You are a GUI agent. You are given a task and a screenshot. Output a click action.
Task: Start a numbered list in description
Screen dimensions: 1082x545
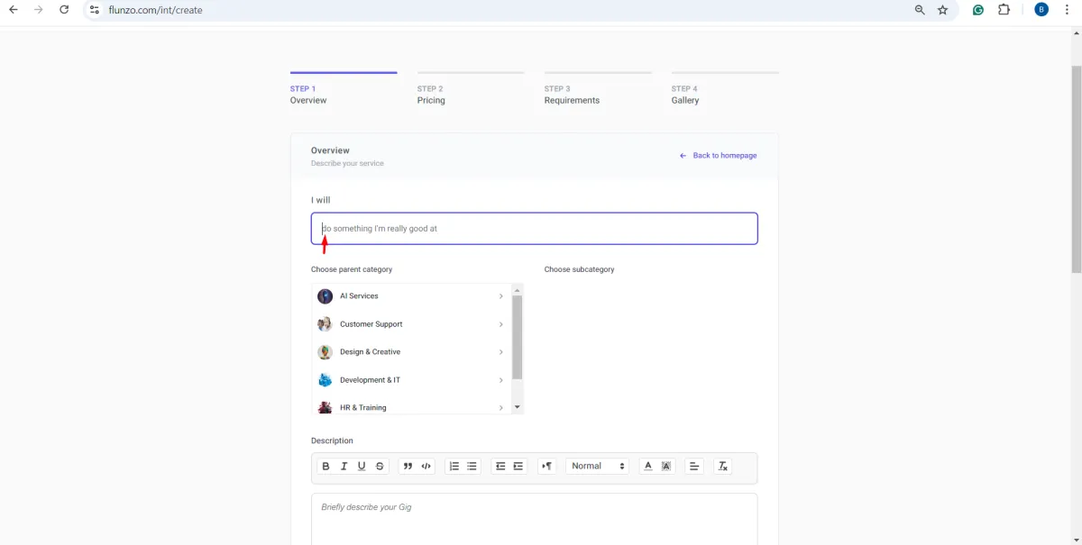[454, 467]
